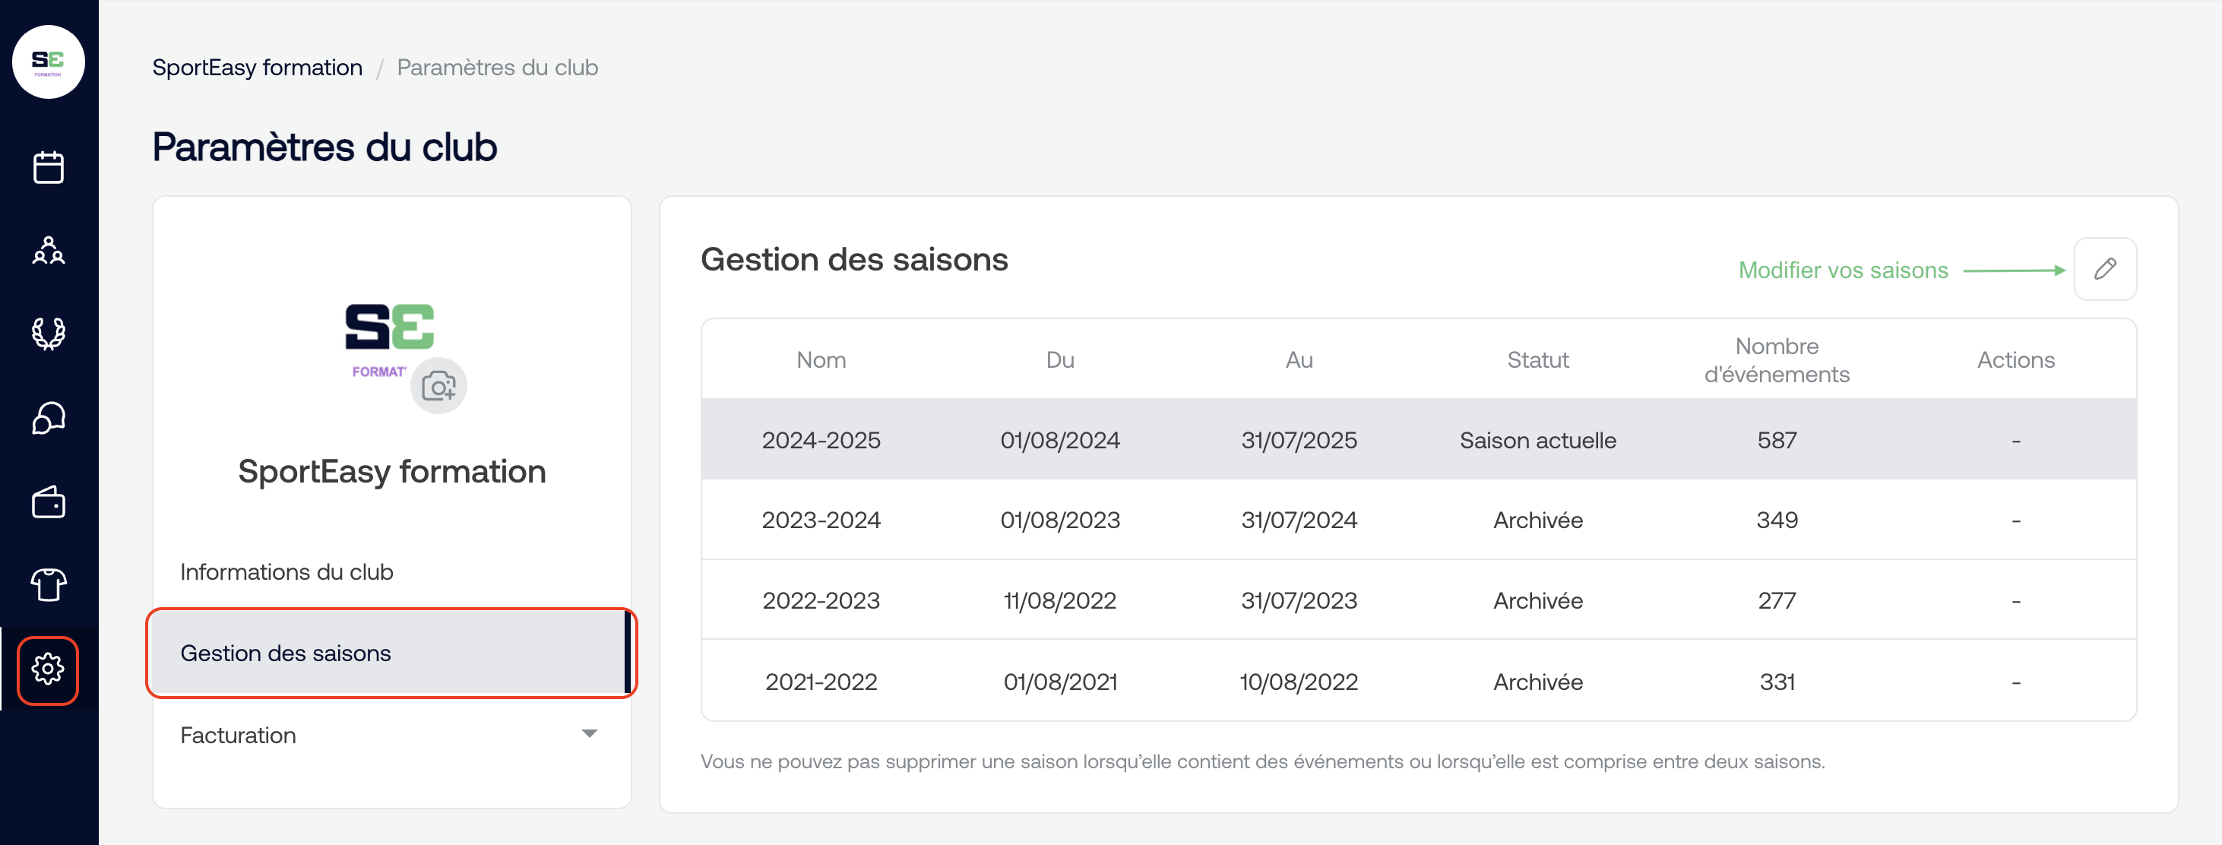Screen dimensions: 2222x845
Task: Expand the Facturation dropdown arrow
Action: tap(589, 734)
